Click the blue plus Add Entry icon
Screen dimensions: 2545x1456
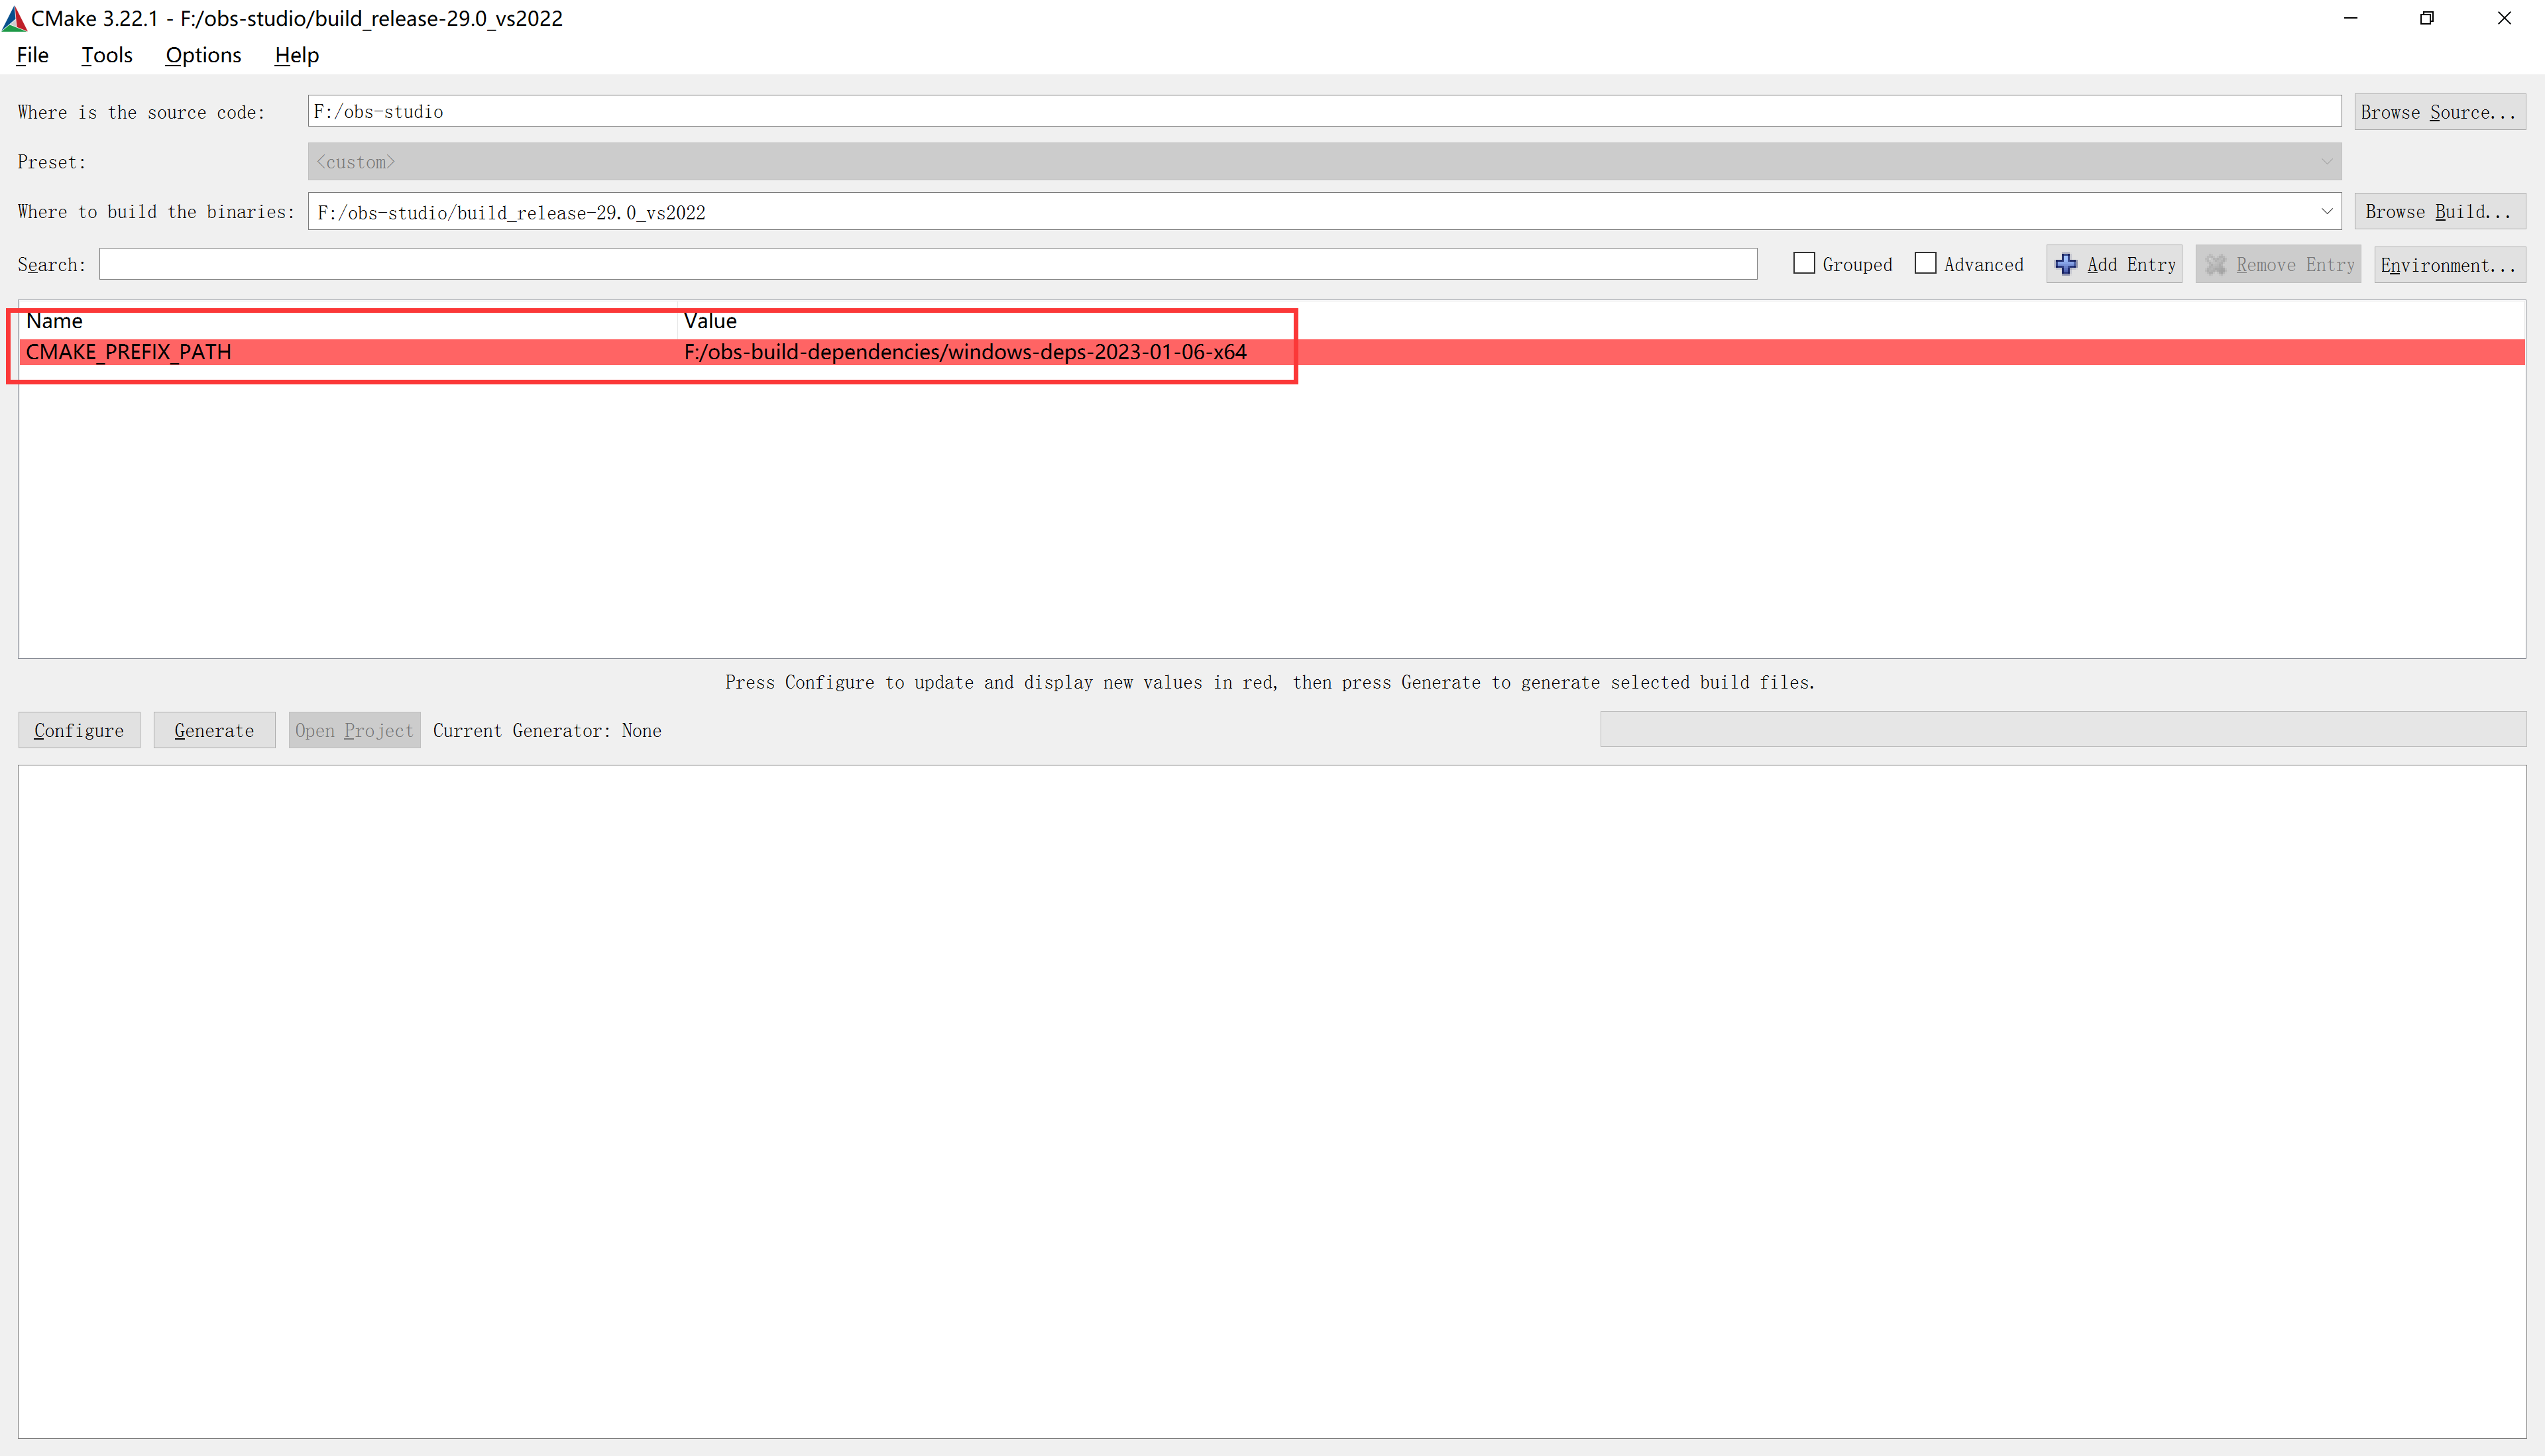click(2065, 264)
